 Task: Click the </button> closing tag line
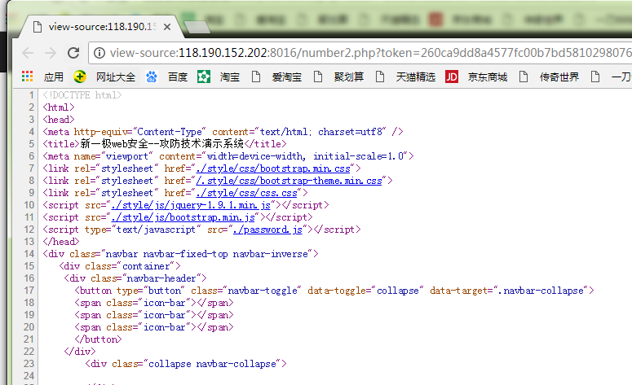click(x=98, y=339)
